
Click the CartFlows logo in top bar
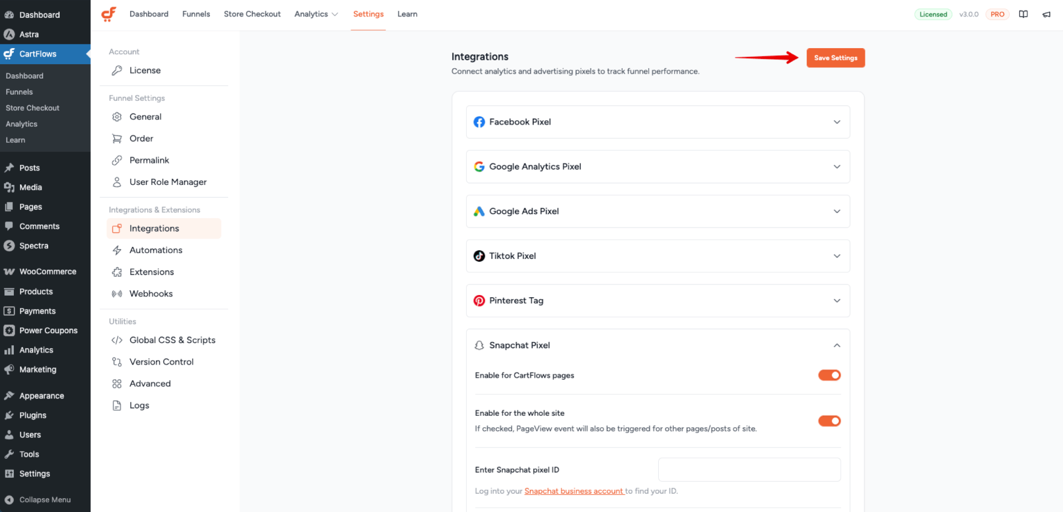[x=109, y=14]
